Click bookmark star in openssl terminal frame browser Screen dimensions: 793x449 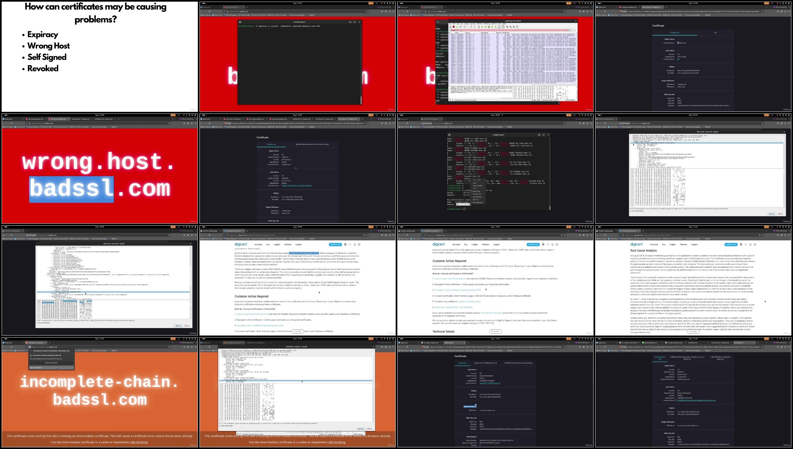tap(367, 11)
